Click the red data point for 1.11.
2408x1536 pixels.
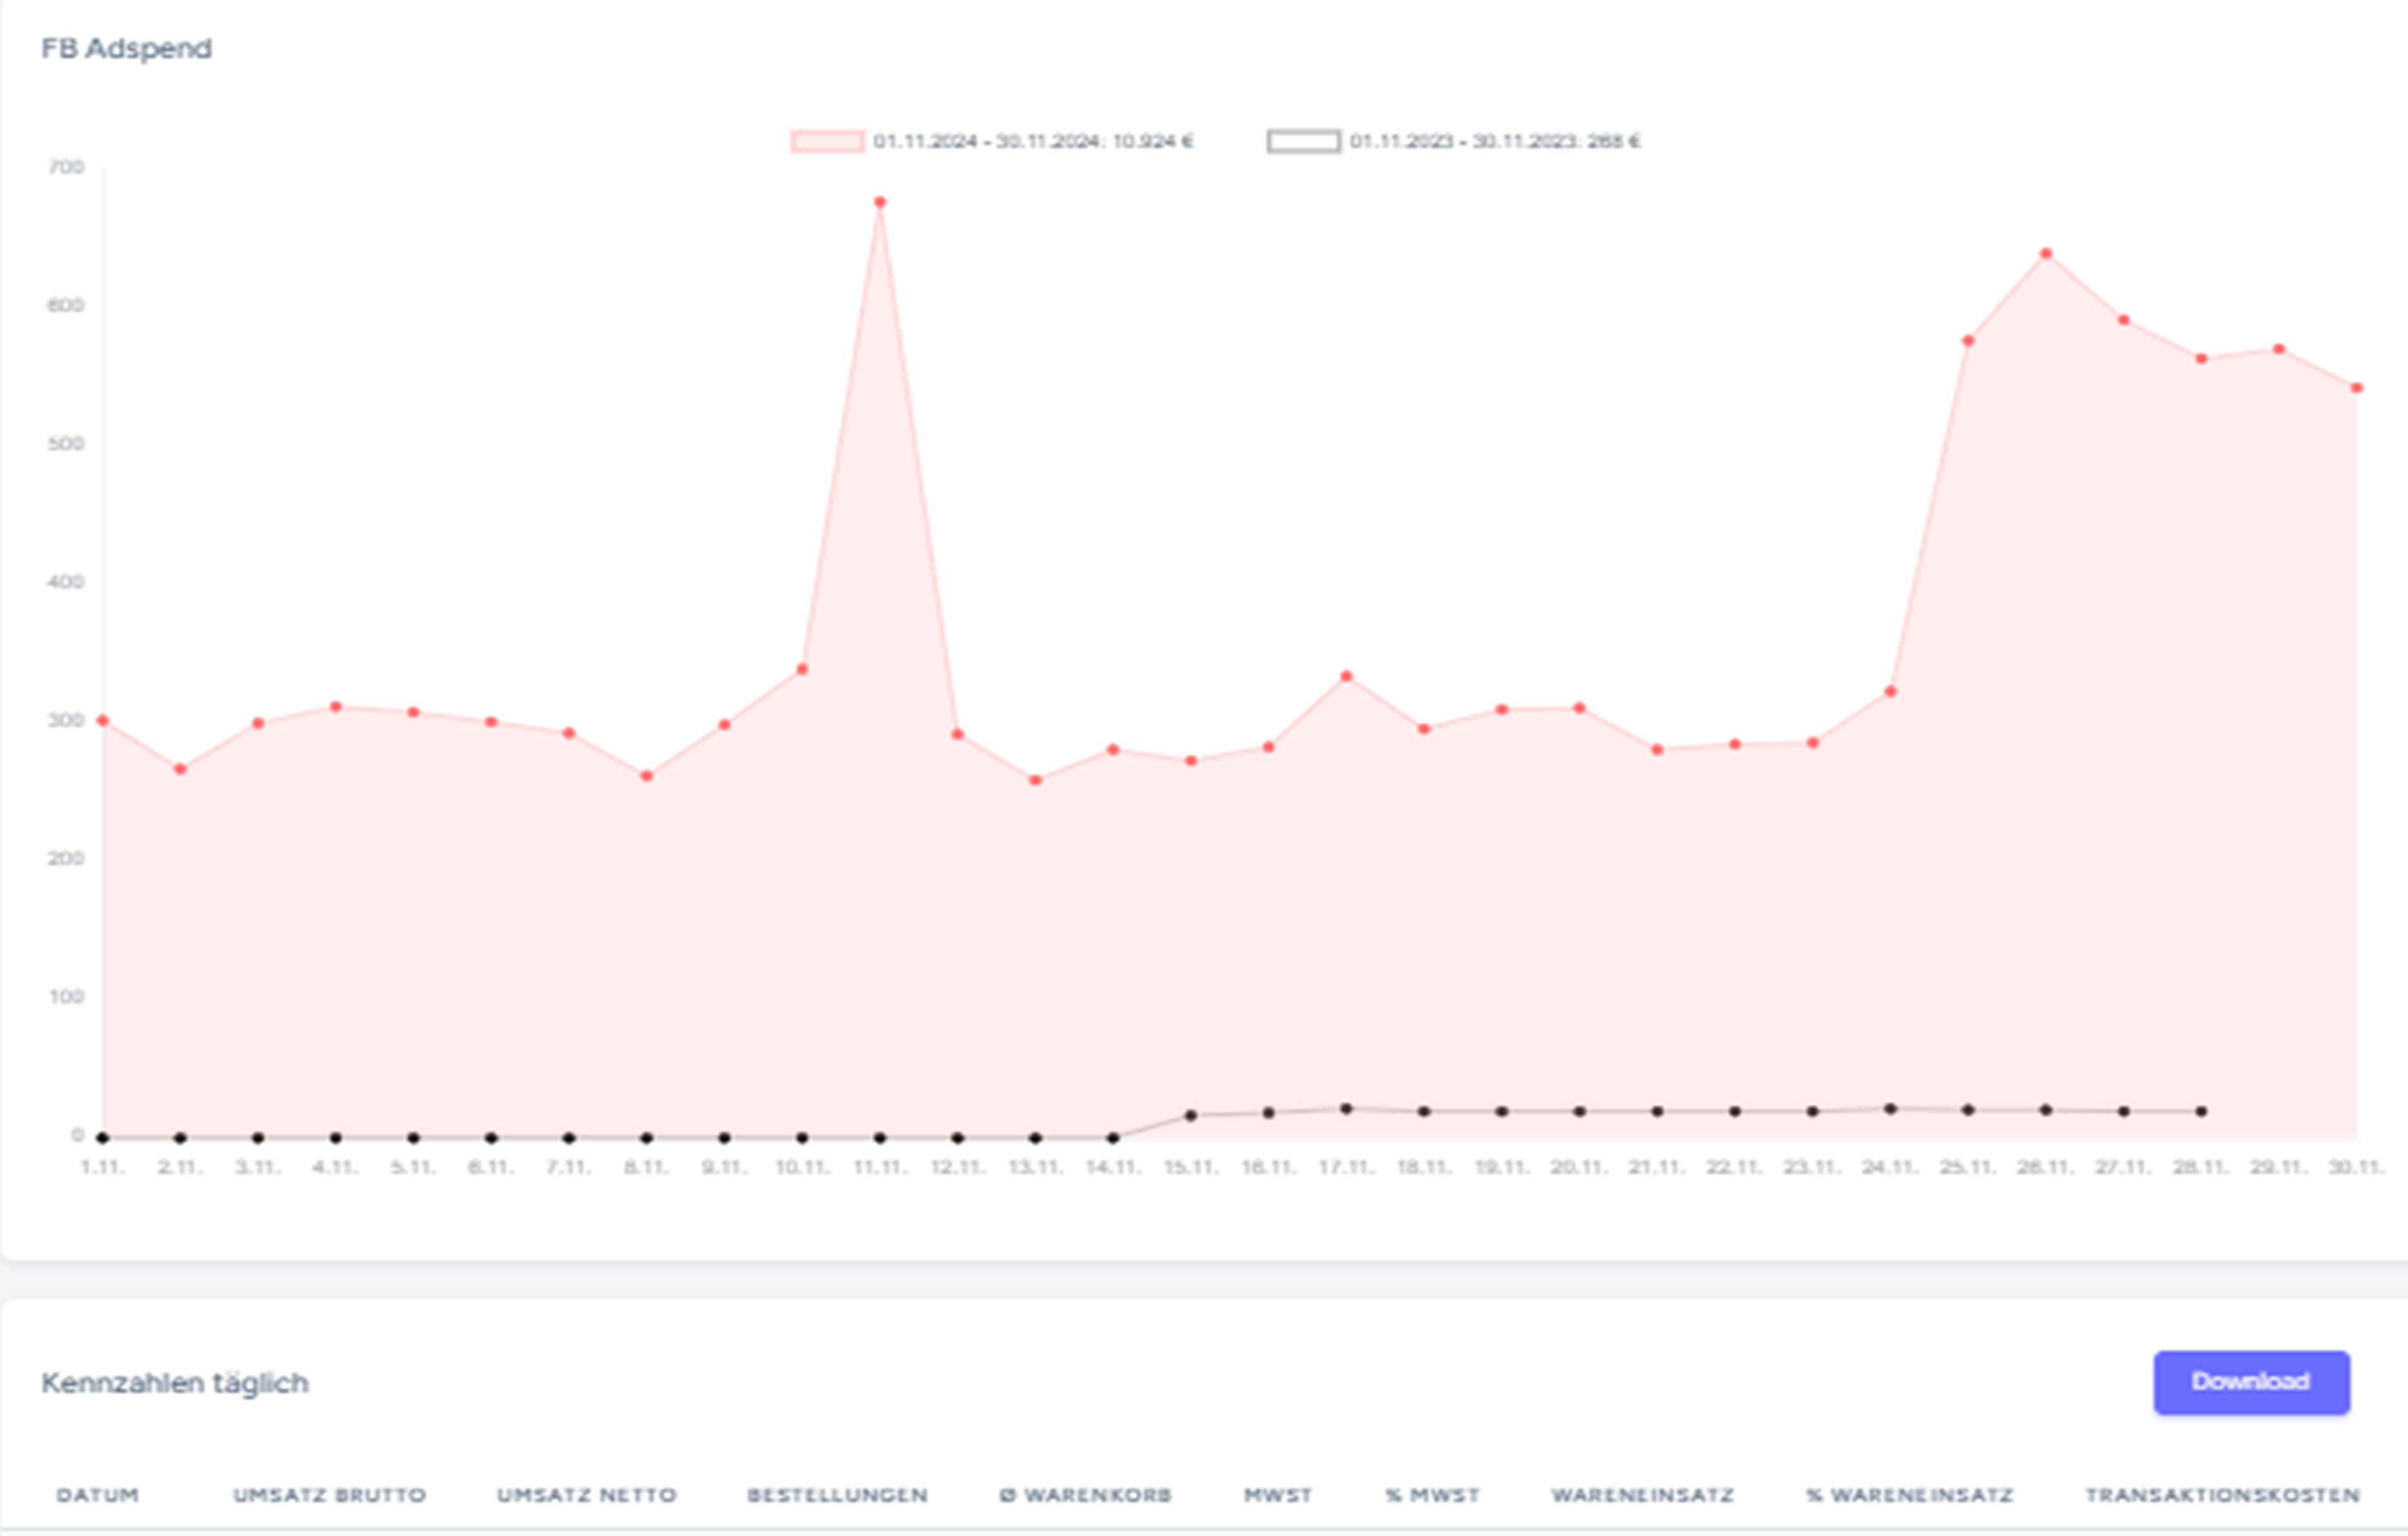coord(103,720)
